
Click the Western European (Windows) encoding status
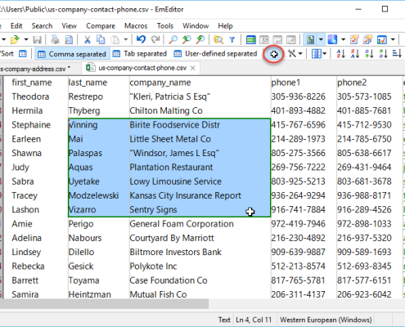coord(326,320)
